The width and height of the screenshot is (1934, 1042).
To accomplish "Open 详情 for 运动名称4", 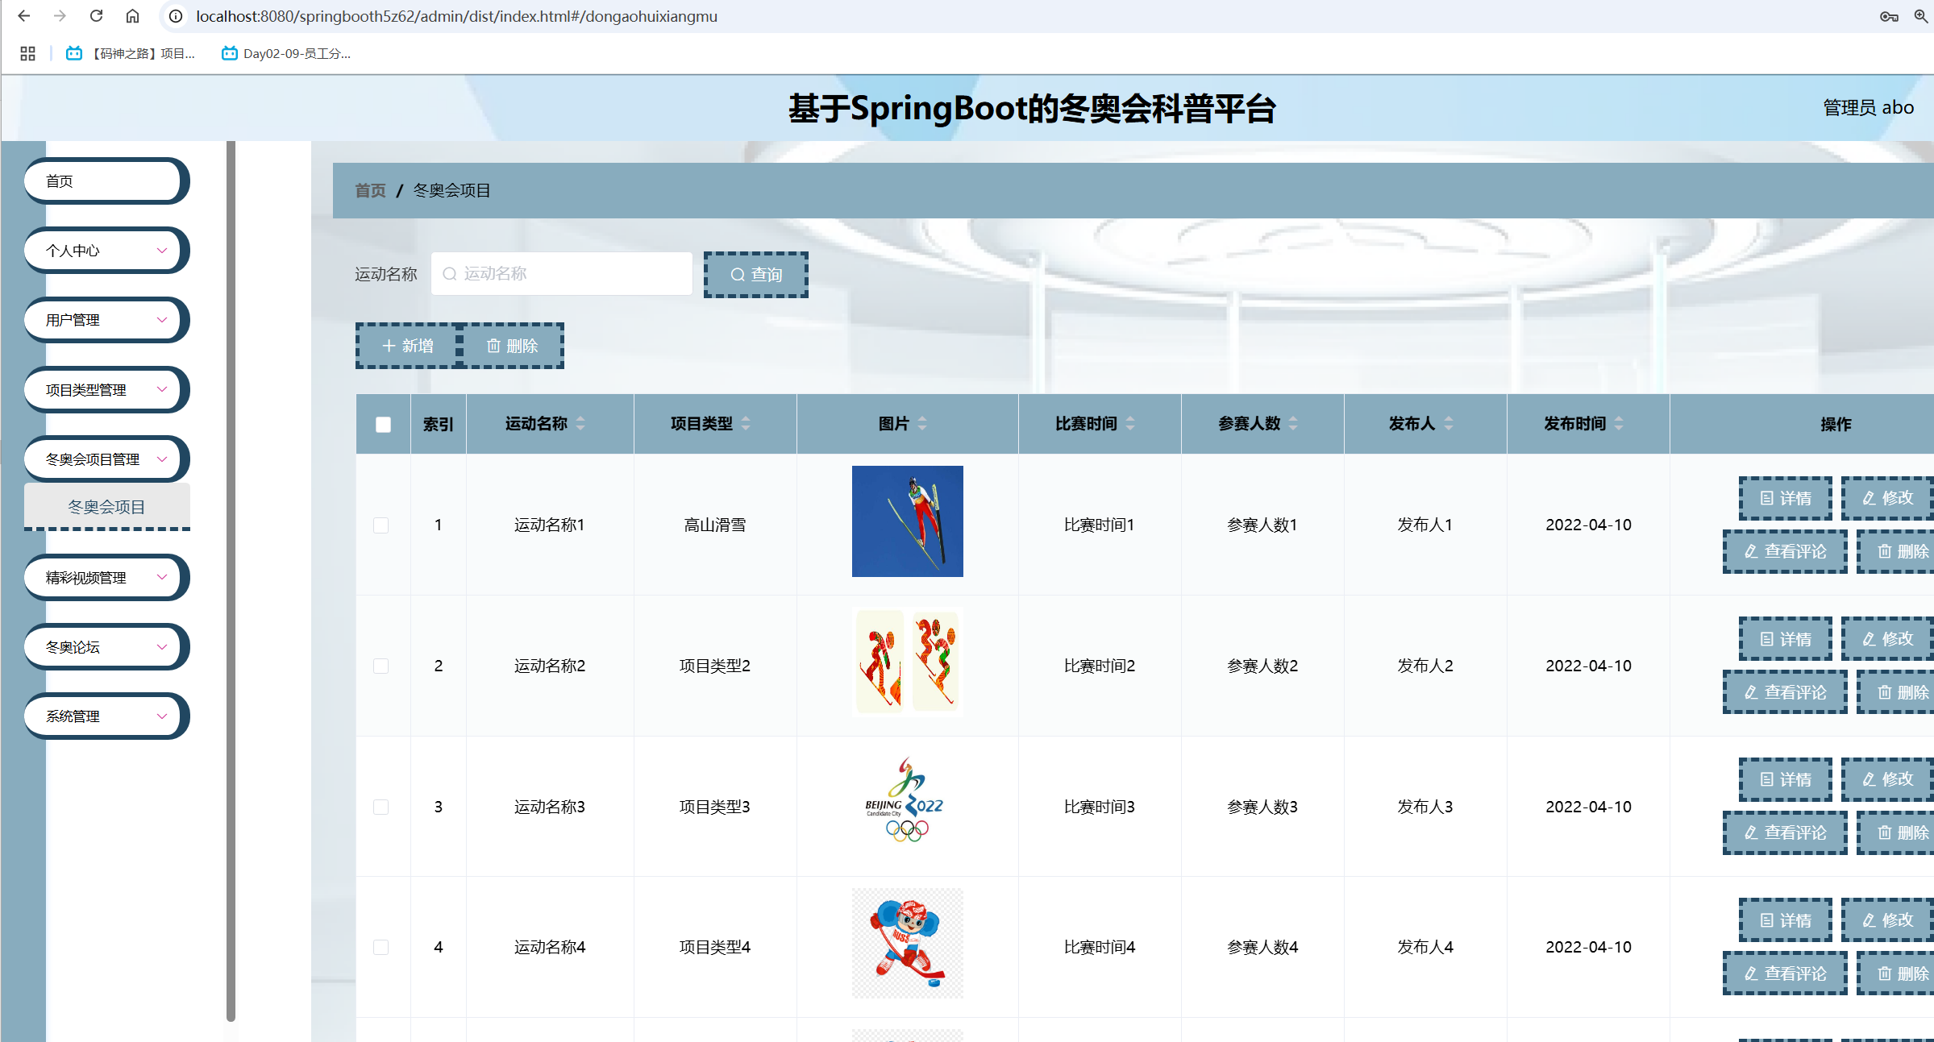I will click(x=1785, y=920).
